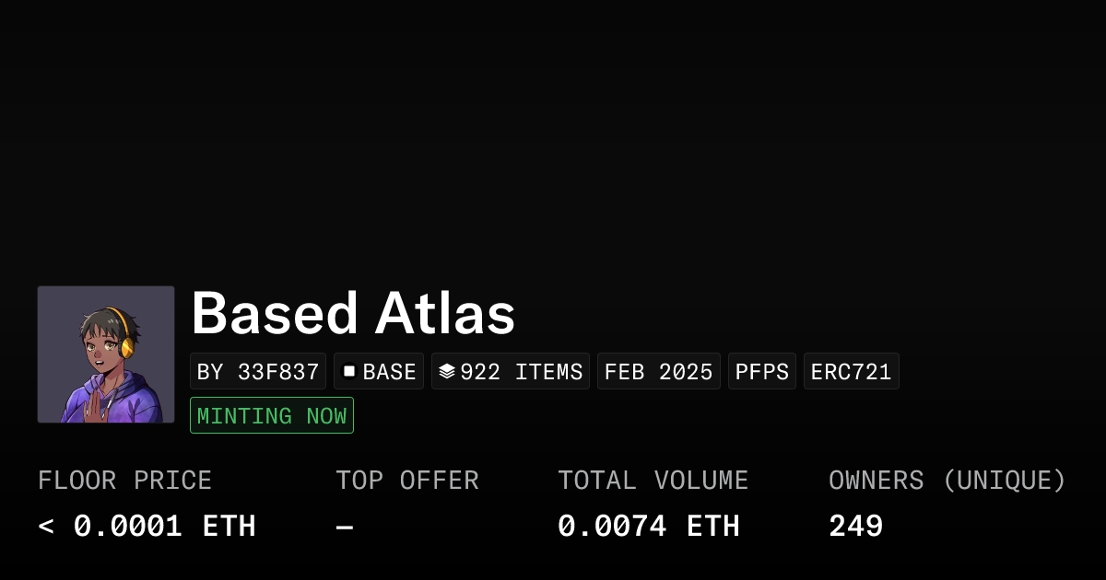Select the 0.0074 ETH volume value
This screenshot has height=580, width=1106.
click(x=649, y=527)
